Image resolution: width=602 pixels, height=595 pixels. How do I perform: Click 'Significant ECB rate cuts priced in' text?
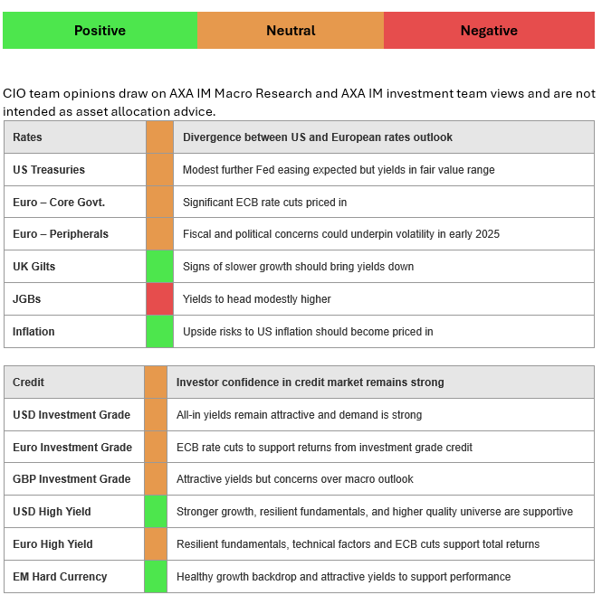click(x=264, y=203)
